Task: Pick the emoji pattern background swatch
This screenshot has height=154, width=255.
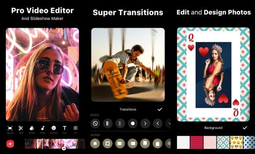Action: pyautogui.click(x=236, y=143)
